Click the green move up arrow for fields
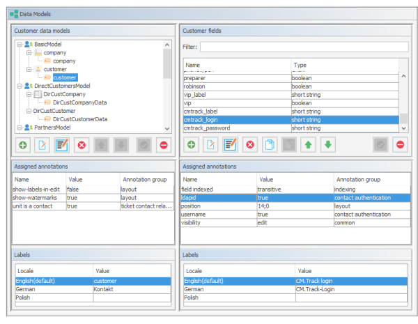Image resolution: width=418 pixels, height=324 pixels. coord(309,145)
